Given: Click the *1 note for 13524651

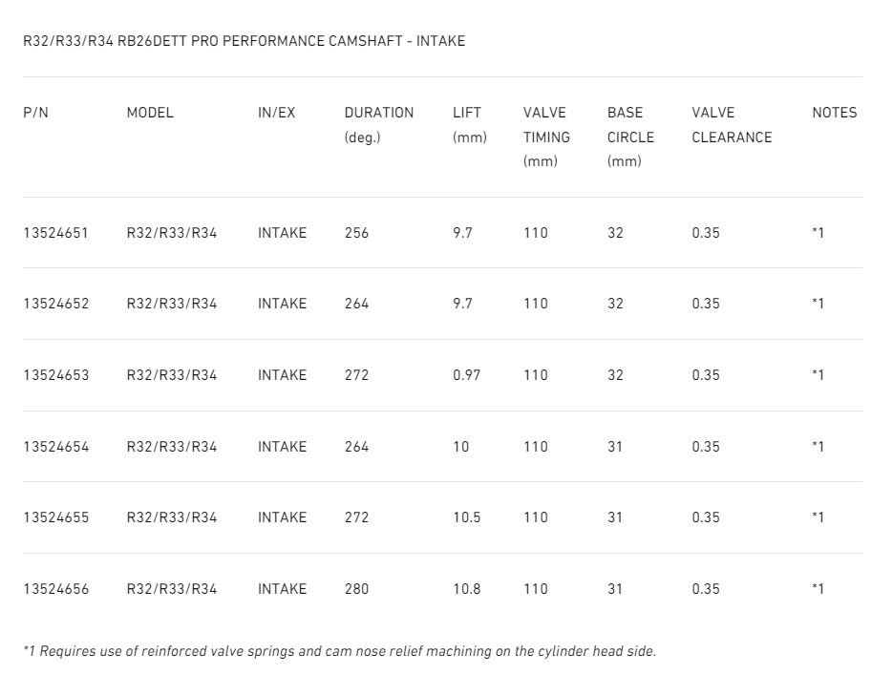Looking at the screenshot, I should (818, 233).
